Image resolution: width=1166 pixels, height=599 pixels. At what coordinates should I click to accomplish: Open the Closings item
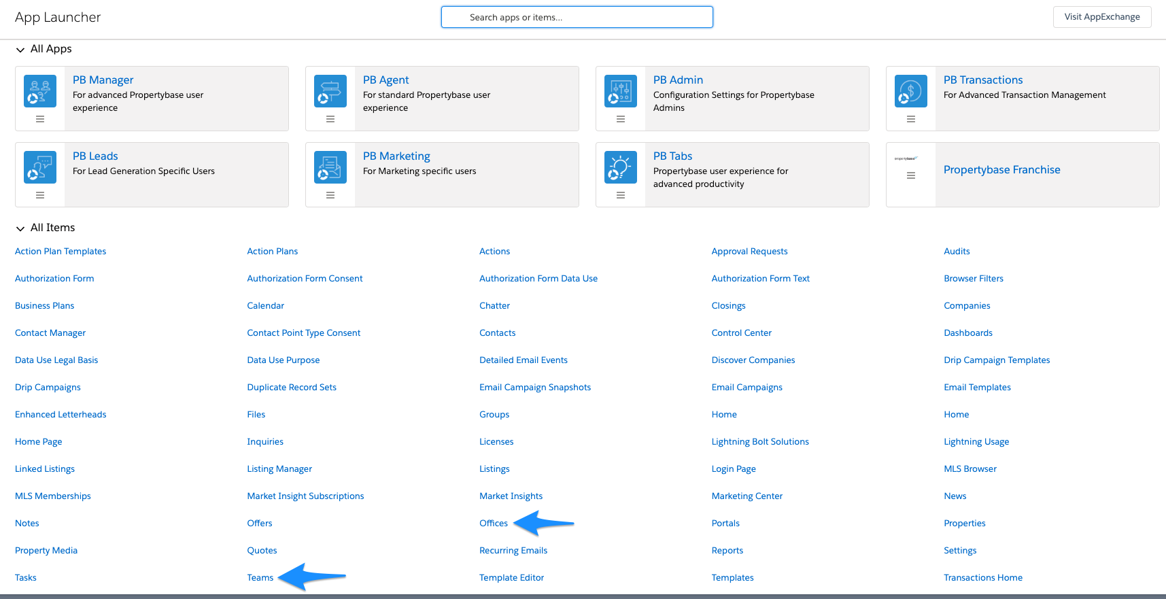(x=729, y=305)
